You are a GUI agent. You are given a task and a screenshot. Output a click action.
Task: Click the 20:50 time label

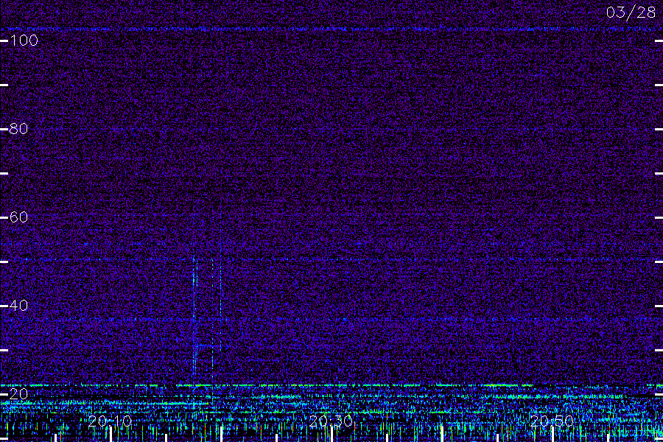552,421
